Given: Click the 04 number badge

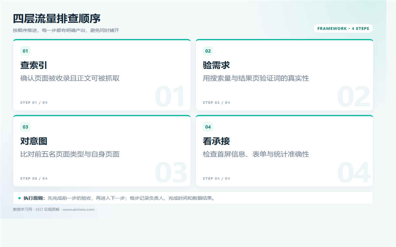Looking at the screenshot, I should pyautogui.click(x=208, y=127).
